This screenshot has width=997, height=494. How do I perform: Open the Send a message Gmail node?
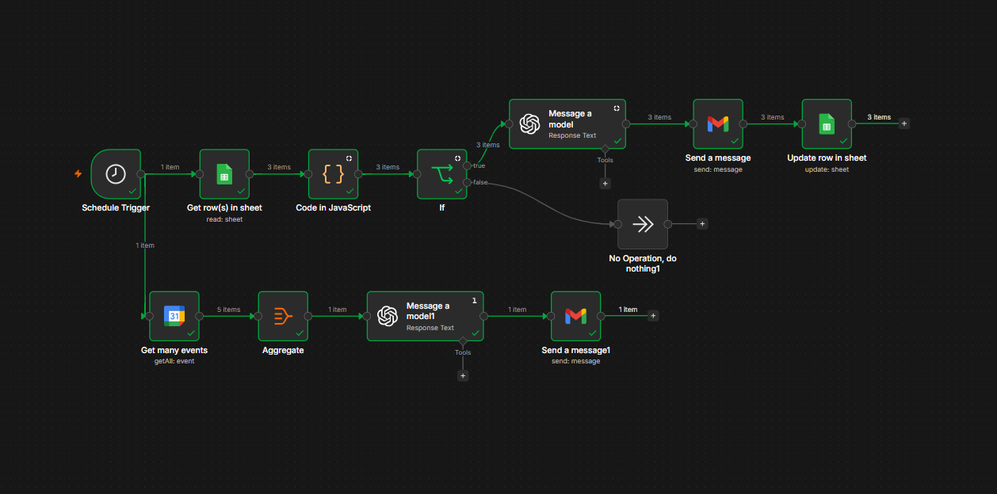718,123
